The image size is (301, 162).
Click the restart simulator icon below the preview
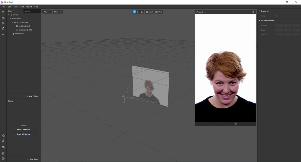(215, 124)
